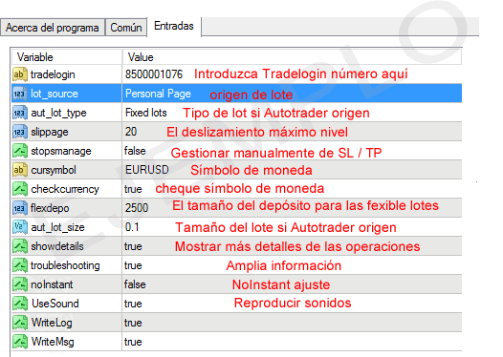503x357 pixels.
Task: Change the WriteMsg true value
Action: (133, 342)
